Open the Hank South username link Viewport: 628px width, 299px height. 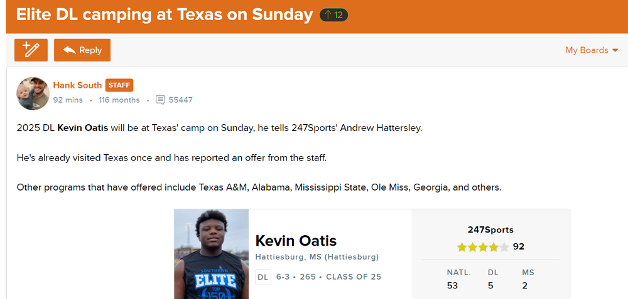tap(77, 85)
